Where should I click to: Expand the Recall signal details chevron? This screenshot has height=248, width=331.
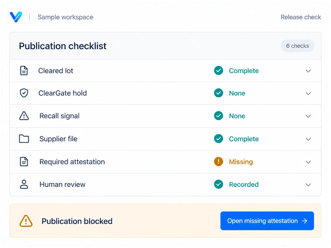(308, 116)
